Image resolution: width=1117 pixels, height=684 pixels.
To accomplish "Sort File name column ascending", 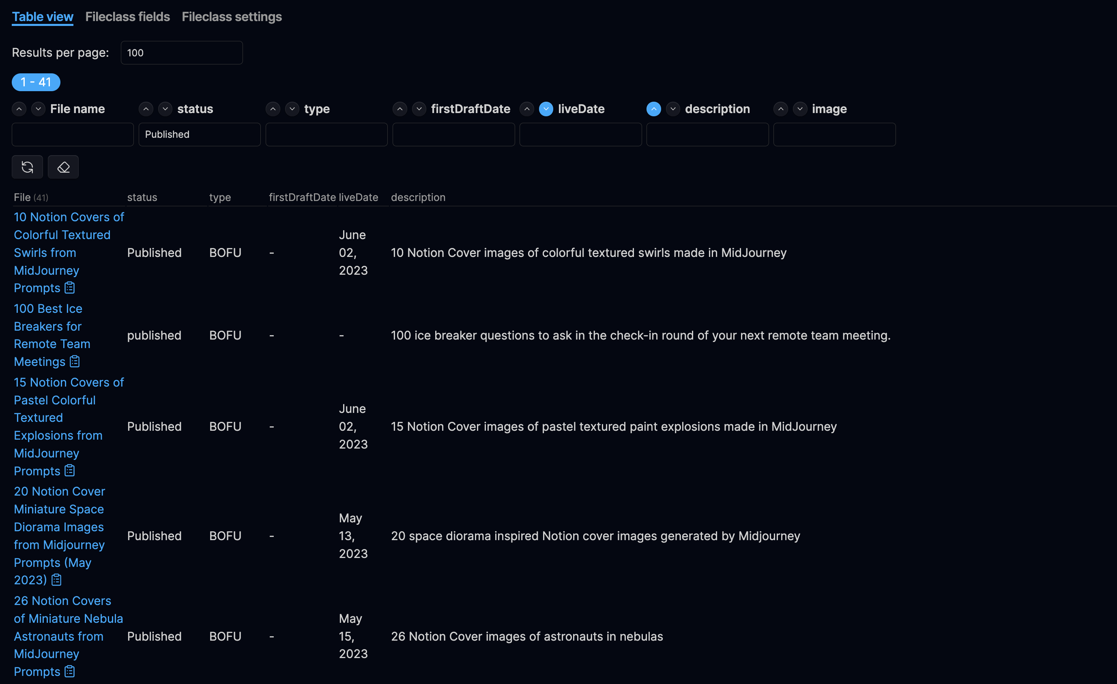I will point(19,109).
